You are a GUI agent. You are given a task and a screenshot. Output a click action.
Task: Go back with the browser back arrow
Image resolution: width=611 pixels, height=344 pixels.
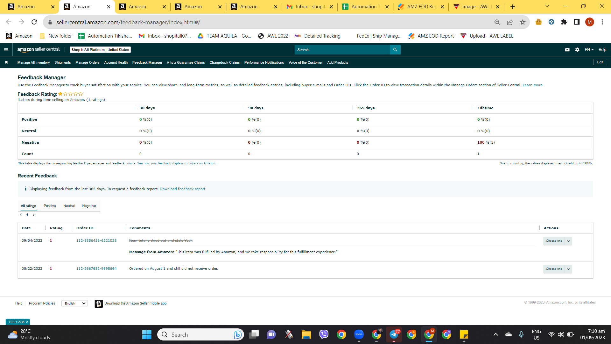(x=9, y=22)
